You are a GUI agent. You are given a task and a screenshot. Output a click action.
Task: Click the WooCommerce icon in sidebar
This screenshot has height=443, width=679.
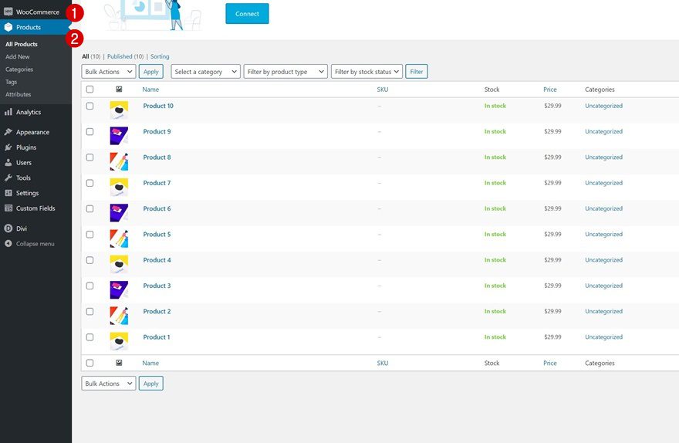tap(8, 12)
